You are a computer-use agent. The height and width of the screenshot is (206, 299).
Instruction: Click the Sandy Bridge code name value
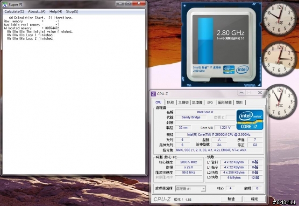coord(191,117)
